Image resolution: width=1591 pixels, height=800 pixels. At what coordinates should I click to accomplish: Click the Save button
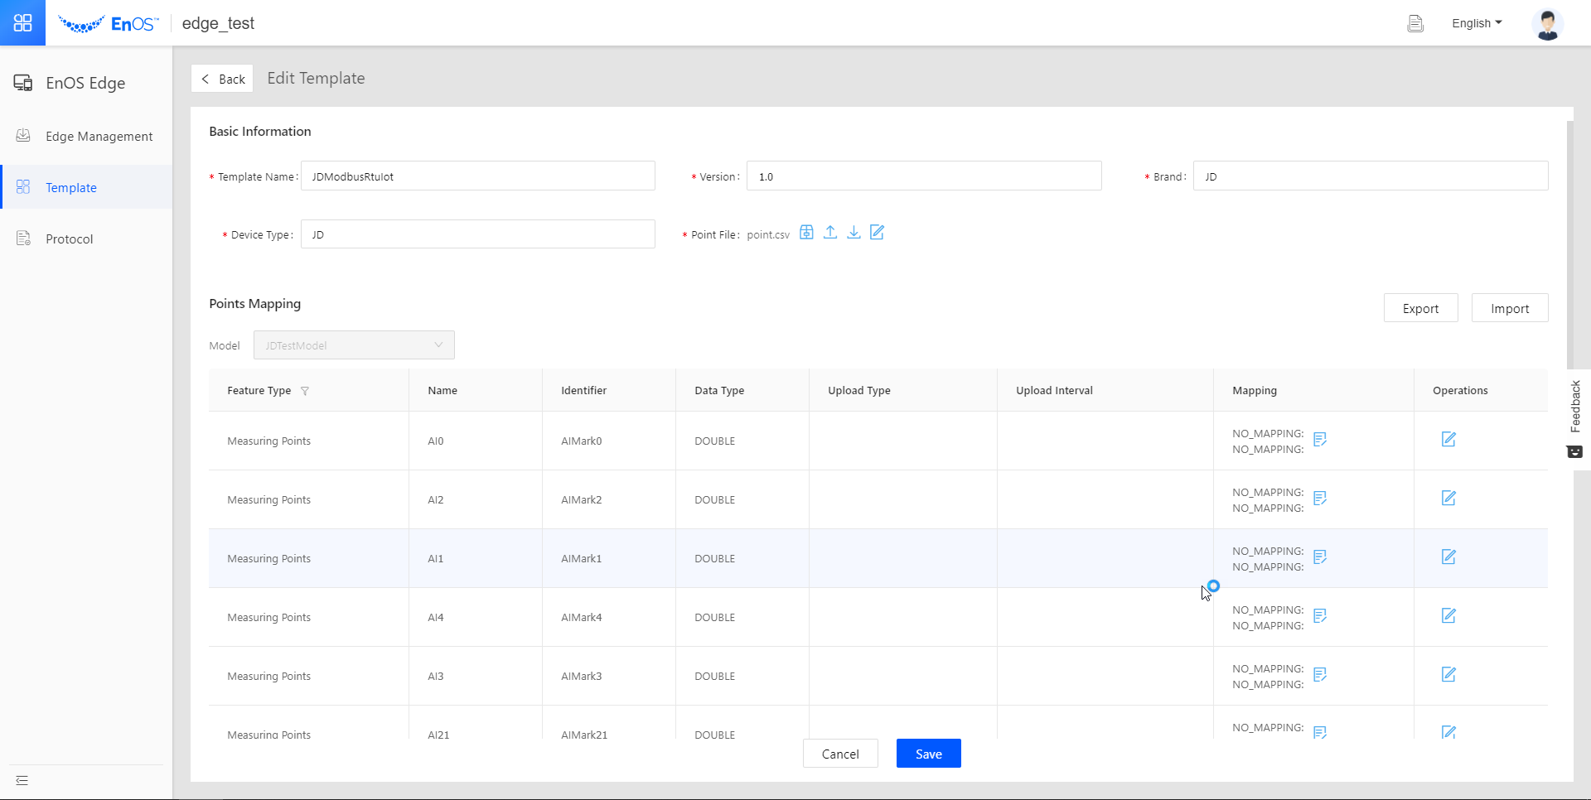pos(928,754)
